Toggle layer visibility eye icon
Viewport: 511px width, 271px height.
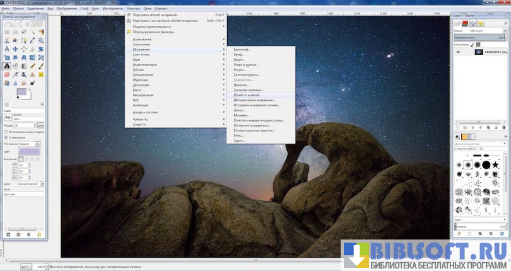pyautogui.click(x=459, y=52)
